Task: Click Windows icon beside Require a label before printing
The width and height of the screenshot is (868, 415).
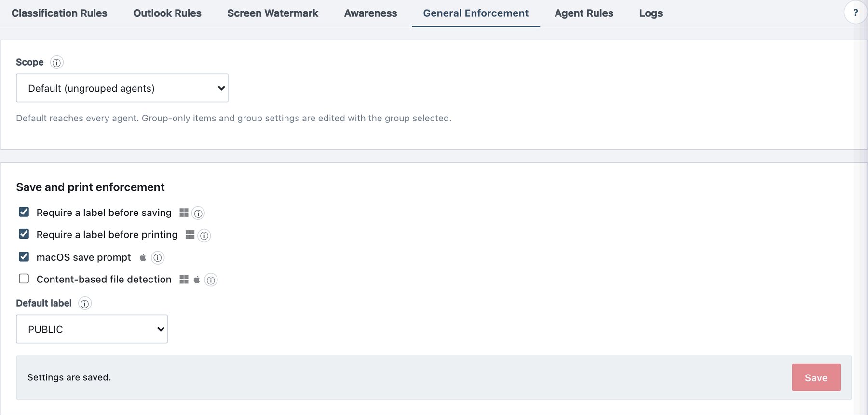Action: point(190,235)
